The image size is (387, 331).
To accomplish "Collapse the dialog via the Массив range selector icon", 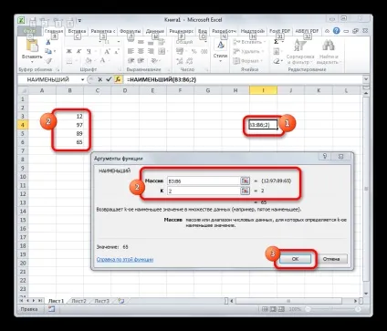I will [245, 181].
